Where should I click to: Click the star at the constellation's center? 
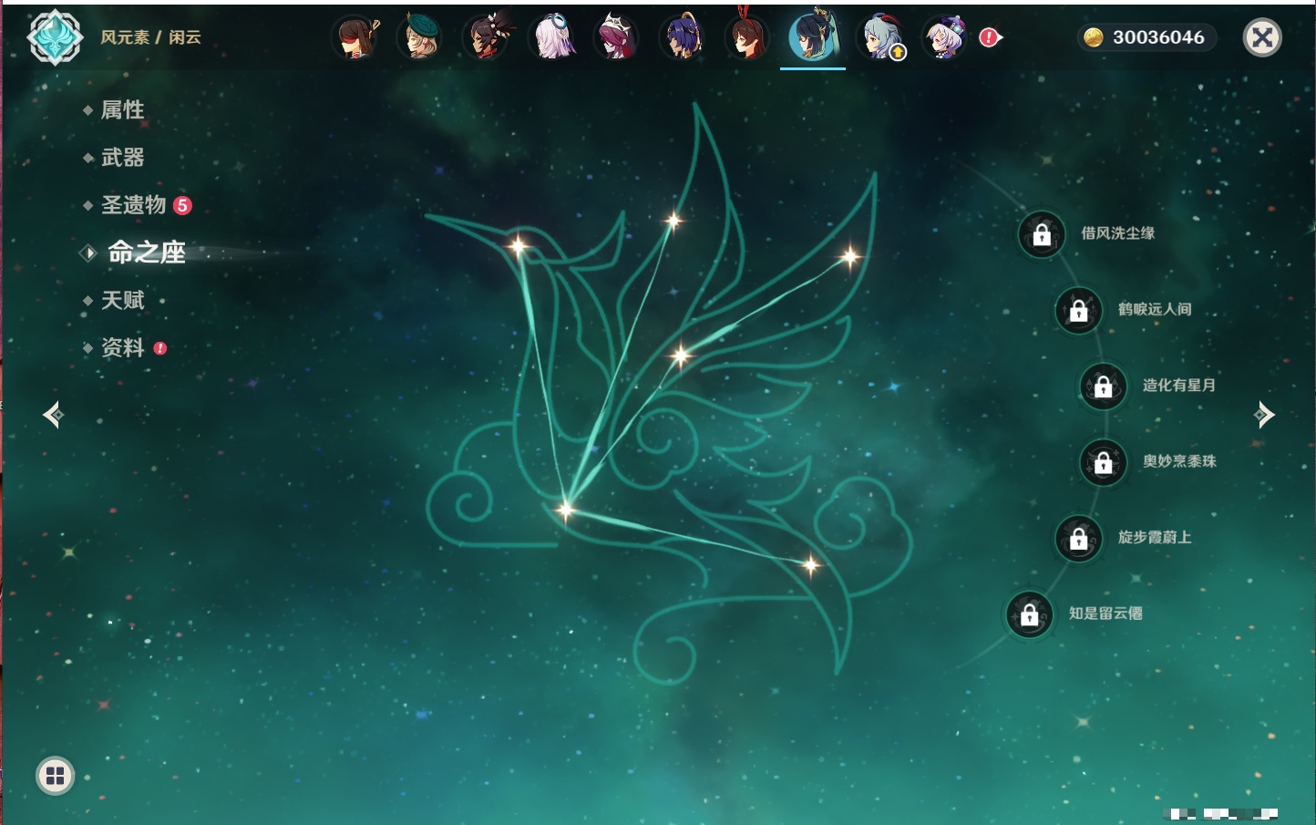(x=680, y=356)
